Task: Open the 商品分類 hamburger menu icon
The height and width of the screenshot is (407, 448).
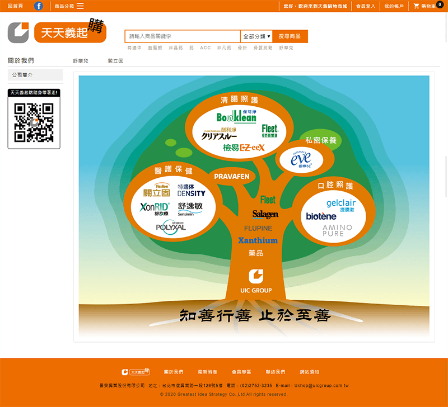Action: click(x=80, y=6)
